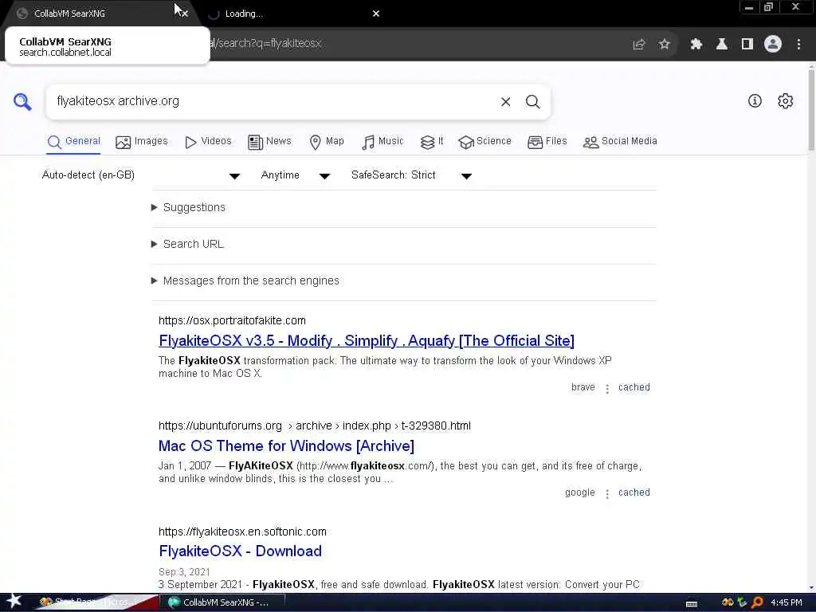Close the Loading tab
Image resolution: width=816 pixels, height=612 pixels.
376,14
